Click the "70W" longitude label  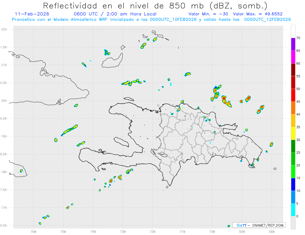point(212,231)
